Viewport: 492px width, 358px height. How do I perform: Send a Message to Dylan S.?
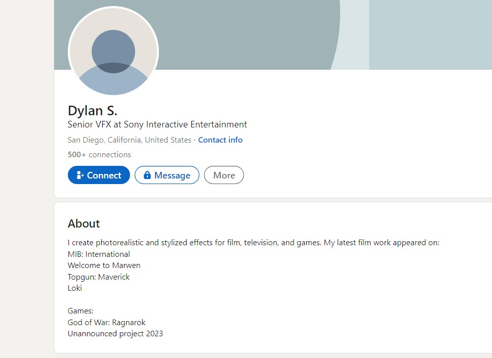(x=167, y=175)
